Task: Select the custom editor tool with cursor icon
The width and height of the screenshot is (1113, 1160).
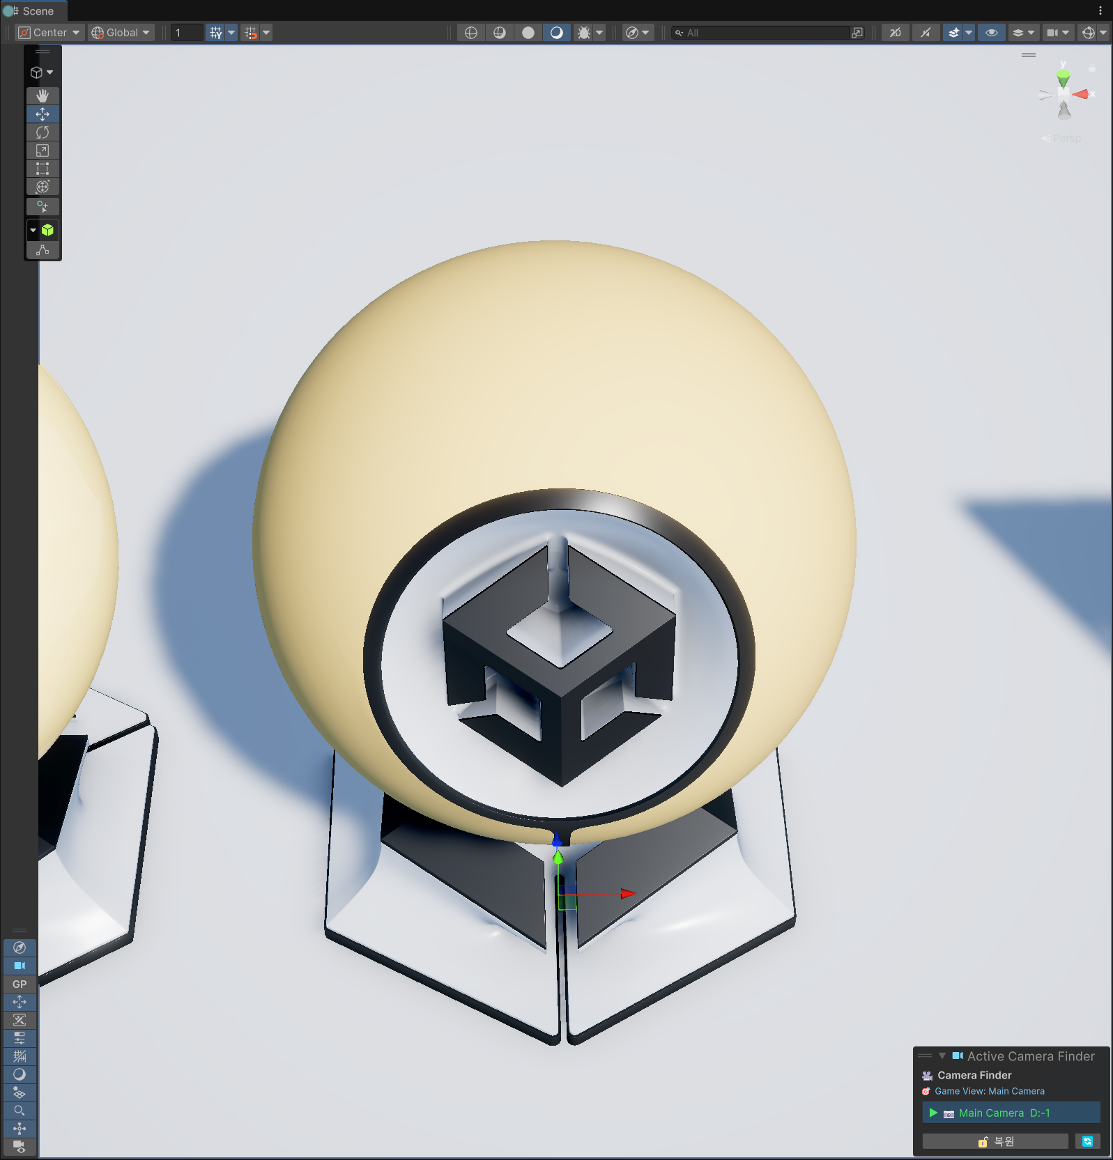Action: click(x=43, y=206)
